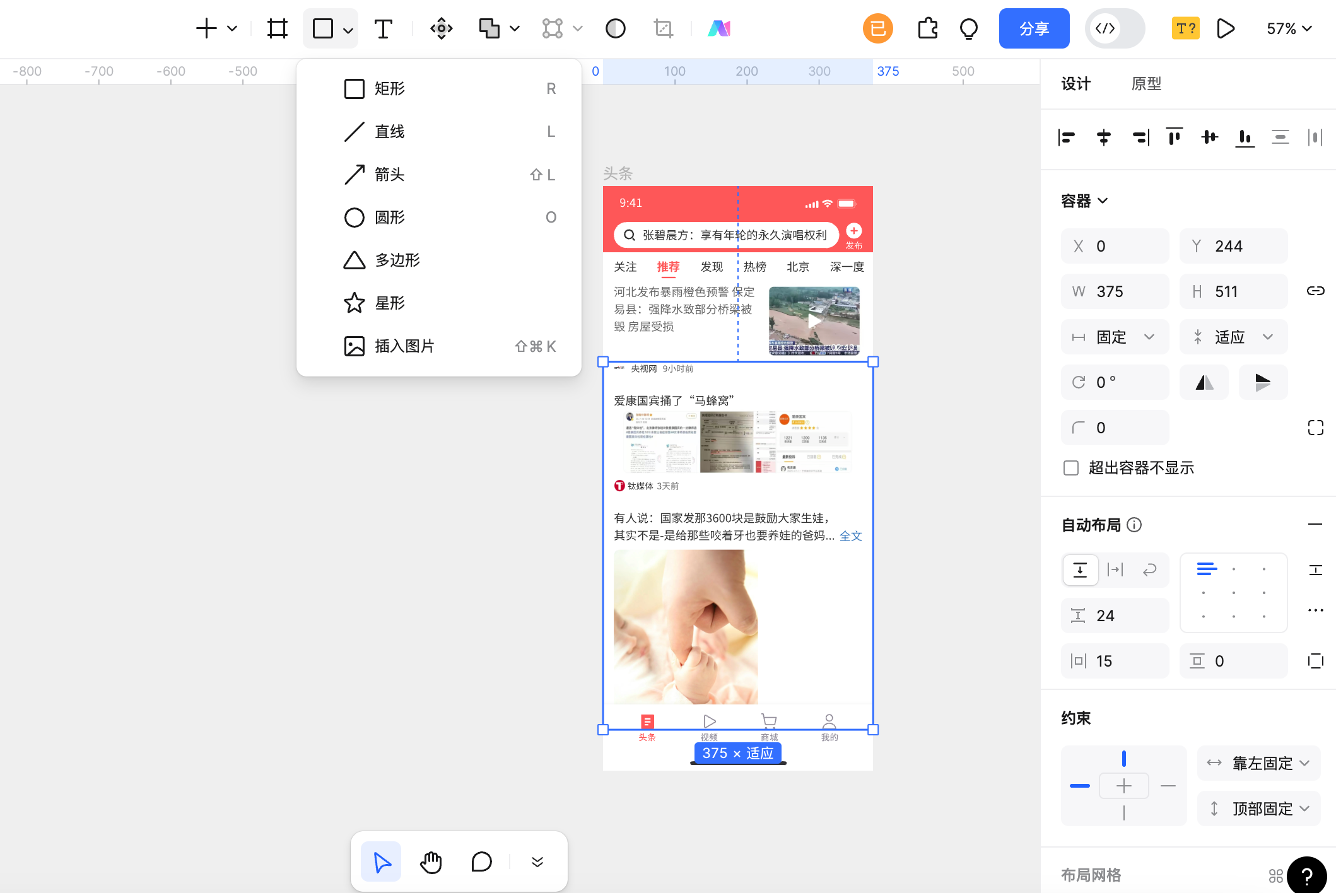1336x893 pixels.
Task: Align selection to vertical center
Action: (x=1209, y=137)
